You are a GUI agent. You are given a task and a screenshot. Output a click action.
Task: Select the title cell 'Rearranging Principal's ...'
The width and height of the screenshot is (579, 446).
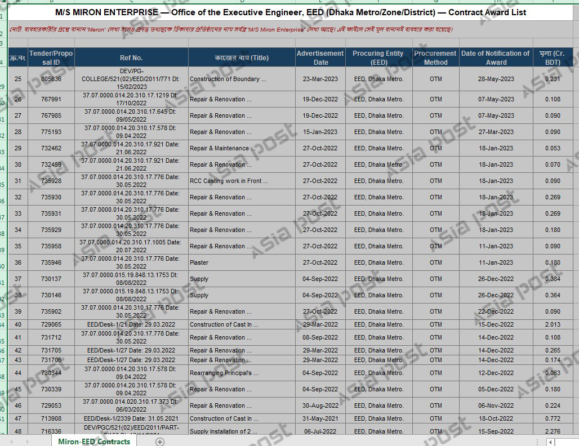(x=242, y=373)
